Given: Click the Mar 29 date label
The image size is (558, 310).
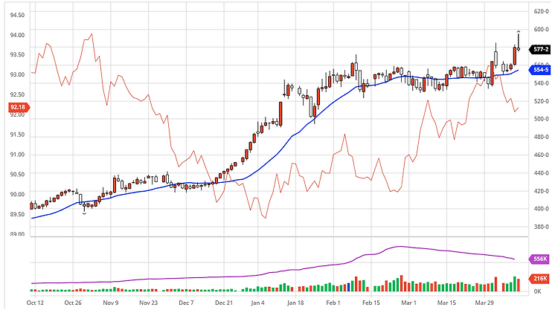Looking at the screenshot, I should [x=484, y=303].
